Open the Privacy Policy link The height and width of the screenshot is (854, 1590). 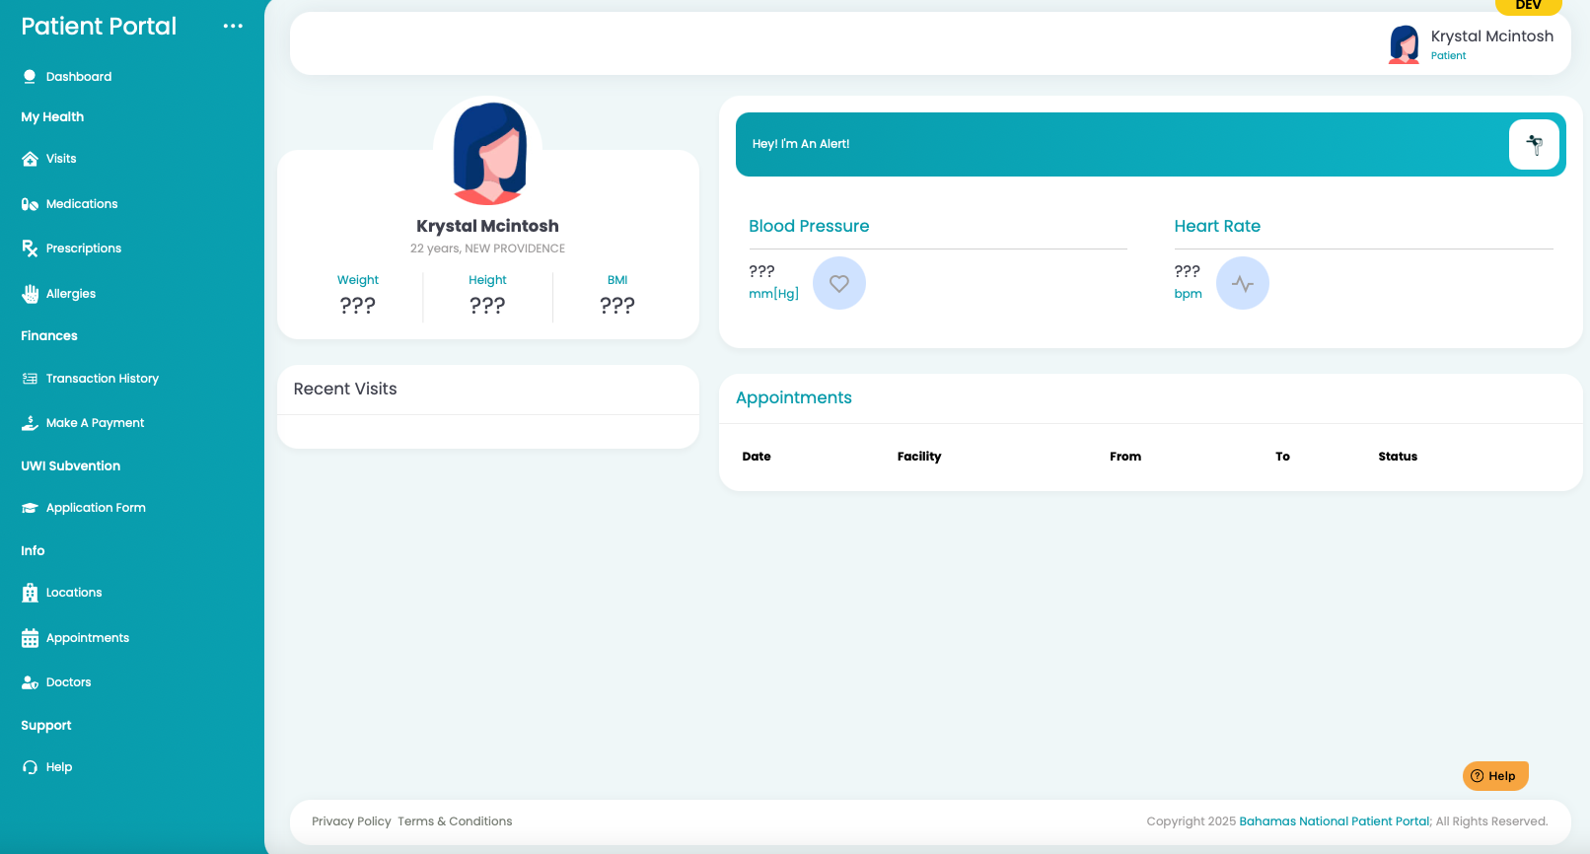tap(351, 821)
